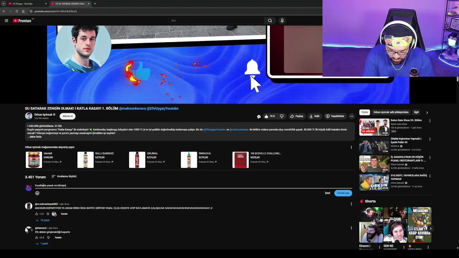Viewport: 459px width, 258px height.
Task: Click the hype star icon left of like
Action: (259, 116)
